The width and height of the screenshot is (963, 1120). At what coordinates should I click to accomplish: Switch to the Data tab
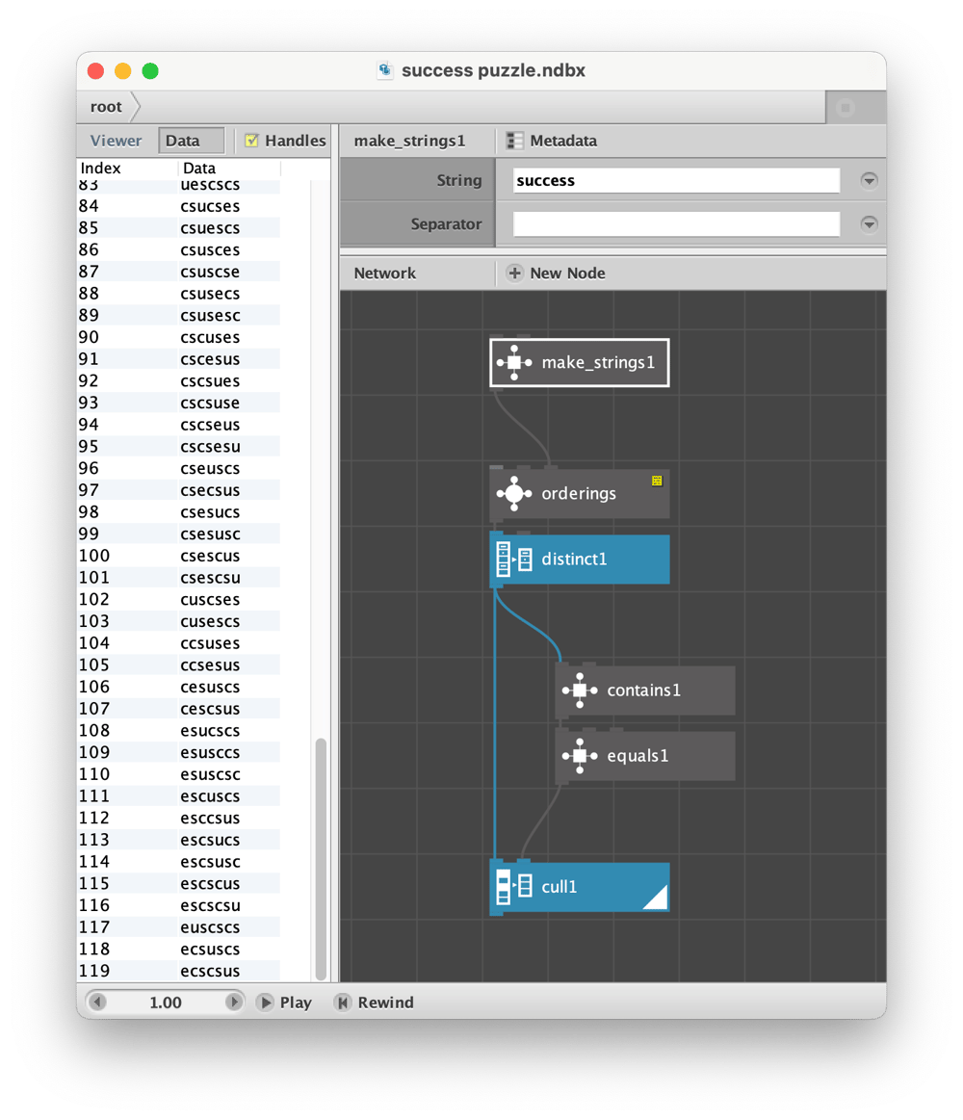click(x=191, y=141)
